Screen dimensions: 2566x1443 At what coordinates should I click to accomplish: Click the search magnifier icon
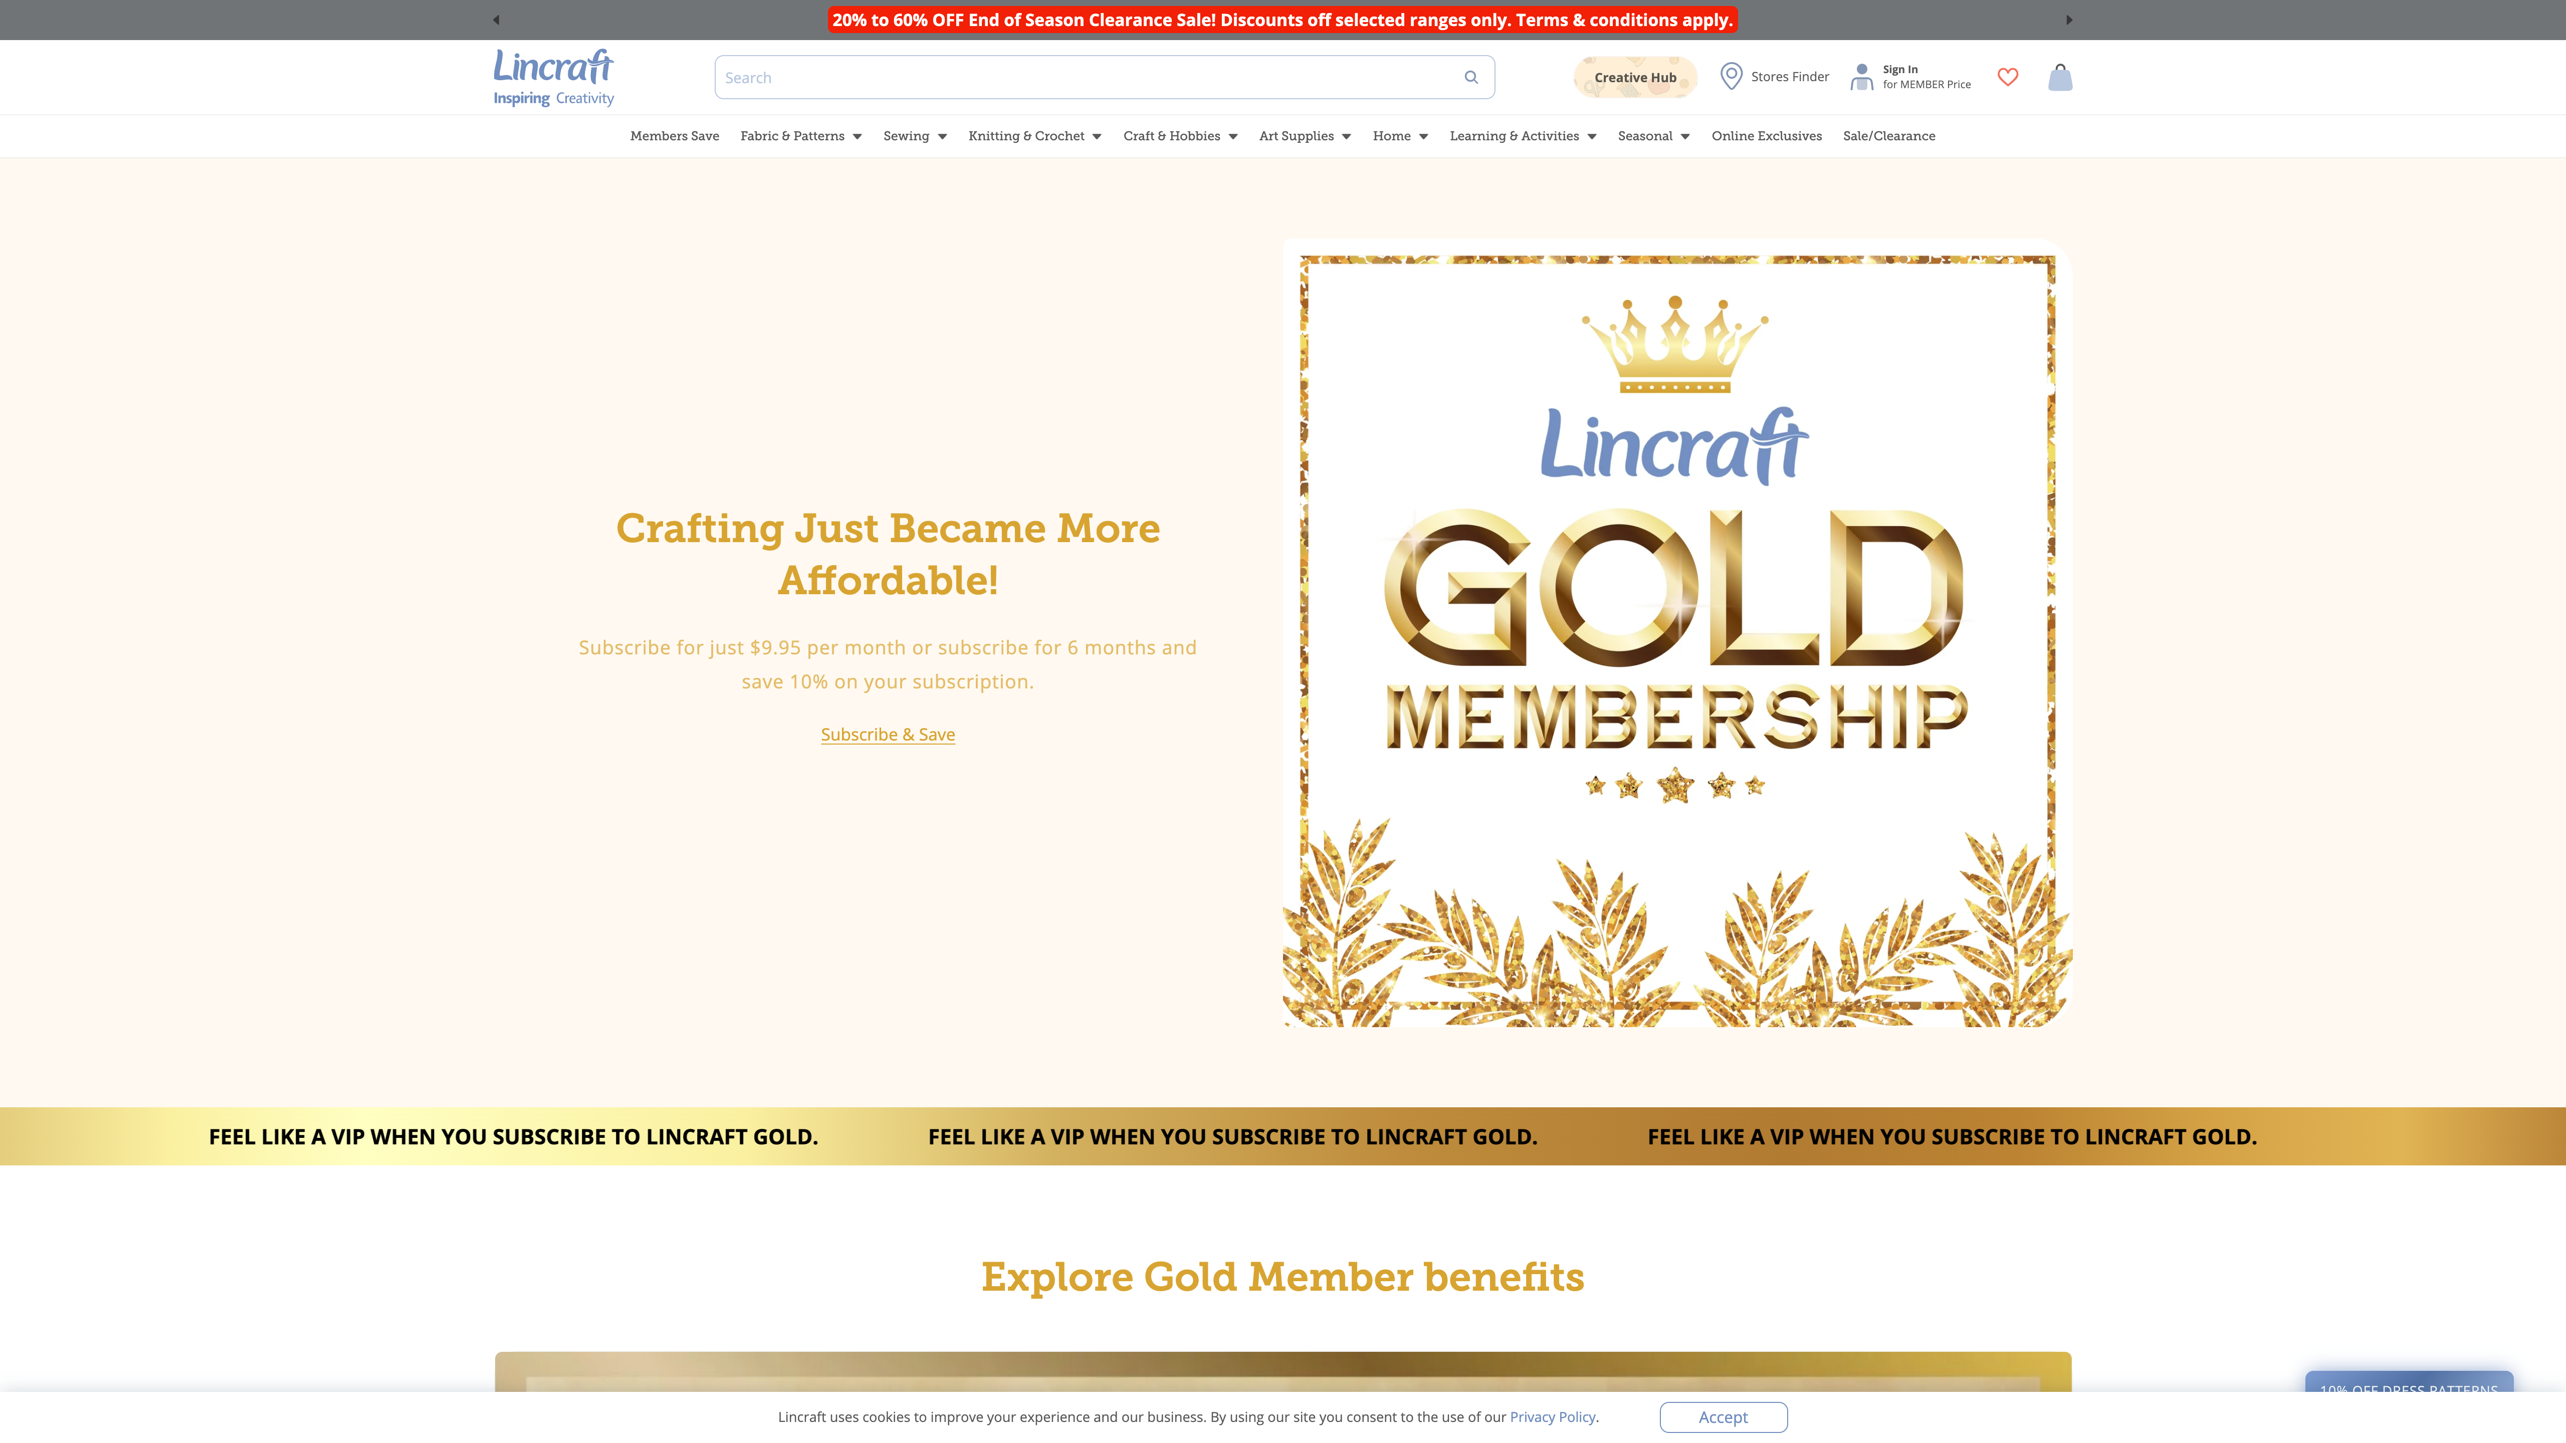pyautogui.click(x=1470, y=77)
